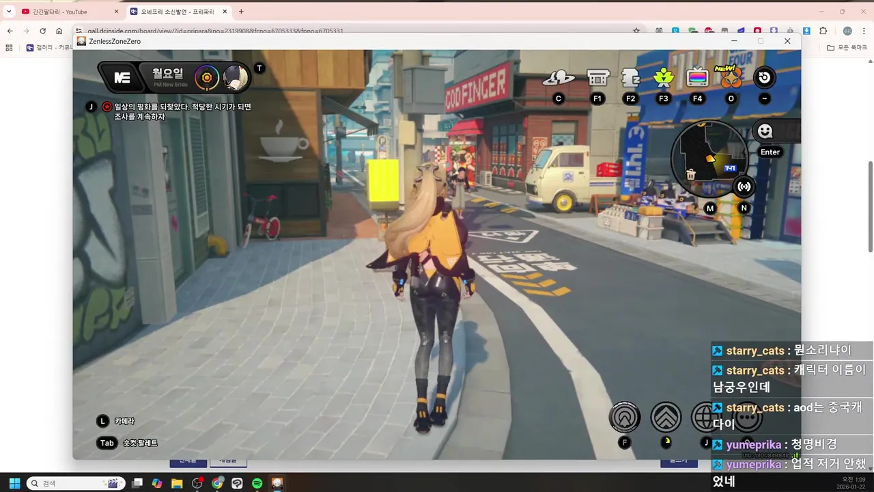Open a new browser tab

[241, 12]
